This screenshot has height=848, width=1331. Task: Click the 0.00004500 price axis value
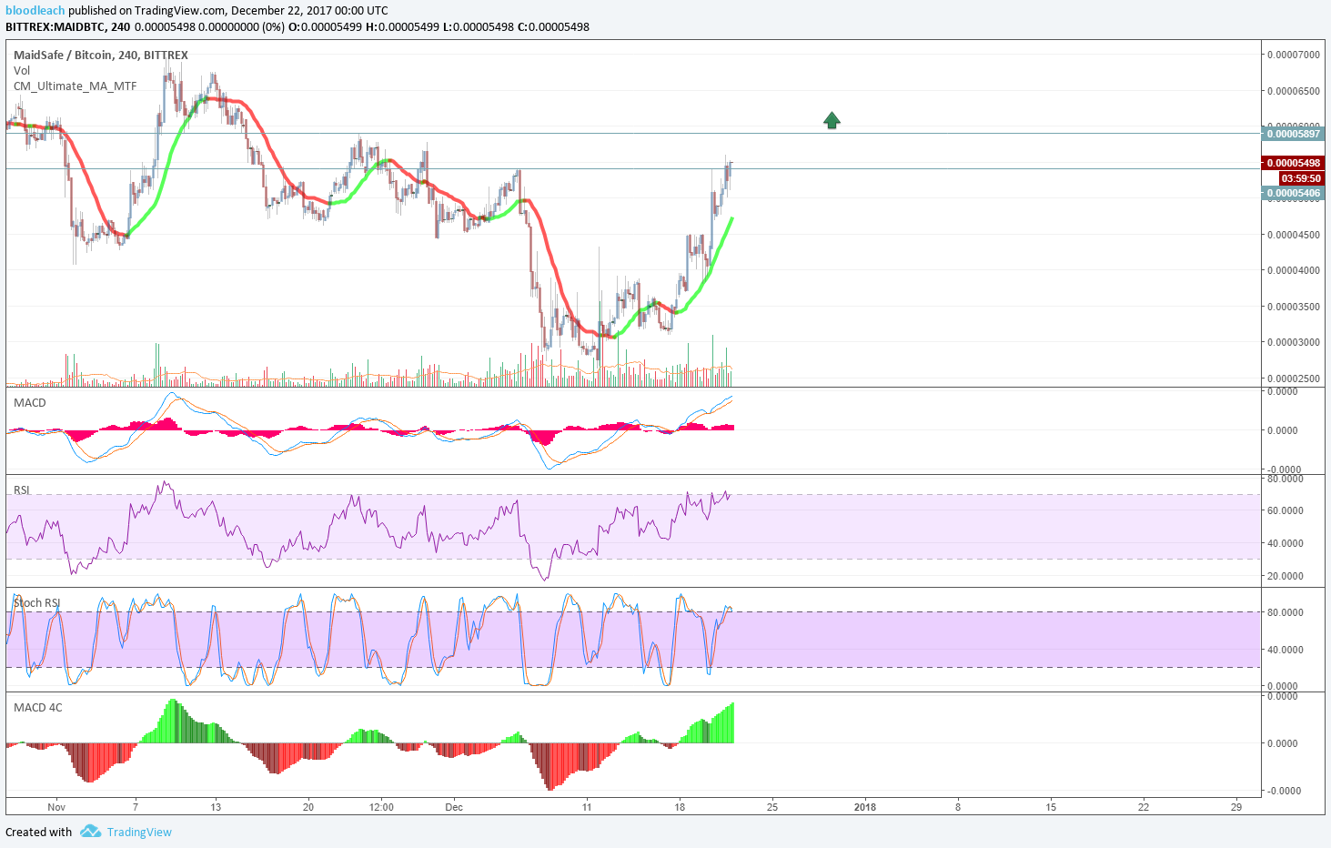point(1294,235)
